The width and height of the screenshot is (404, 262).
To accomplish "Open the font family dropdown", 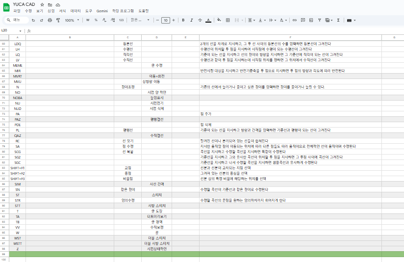I will pyautogui.click(x=139, y=20).
